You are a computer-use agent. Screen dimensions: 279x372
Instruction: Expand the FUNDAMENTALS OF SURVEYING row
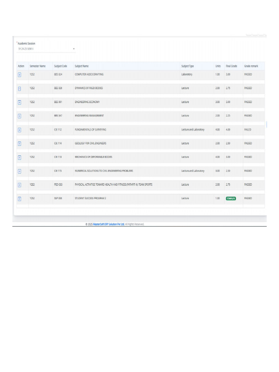click(20, 130)
